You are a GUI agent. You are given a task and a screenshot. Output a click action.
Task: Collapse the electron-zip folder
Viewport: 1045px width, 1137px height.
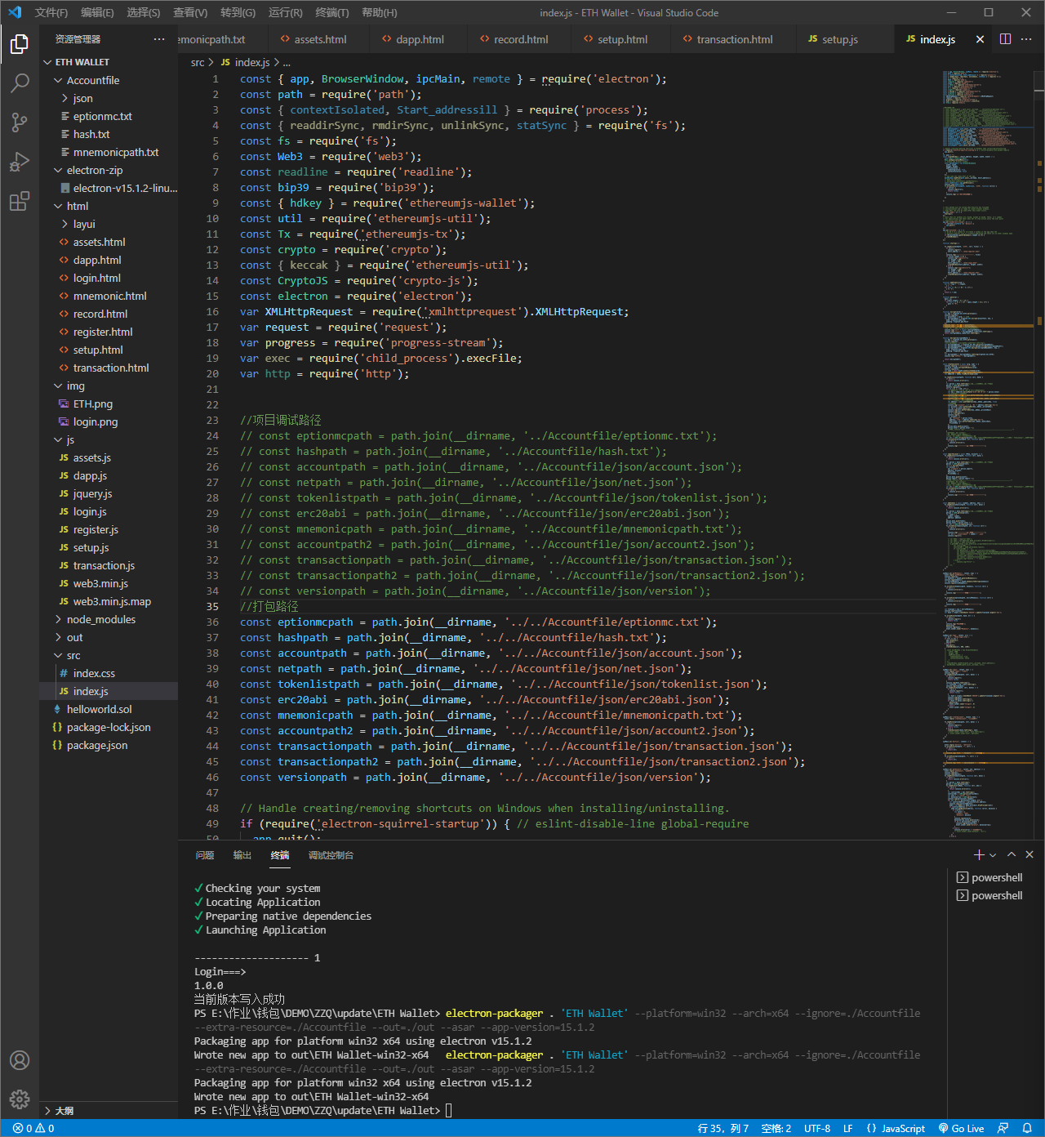pos(109,170)
